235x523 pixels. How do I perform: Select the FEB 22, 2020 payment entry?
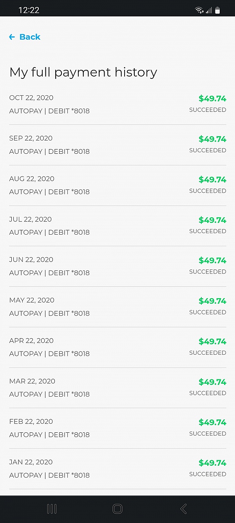pos(117,428)
